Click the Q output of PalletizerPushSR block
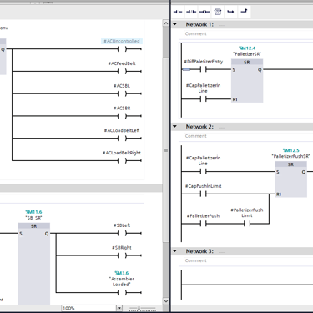The width and height of the screenshot is (313, 313). pyautogui.click(x=304, y=172)
